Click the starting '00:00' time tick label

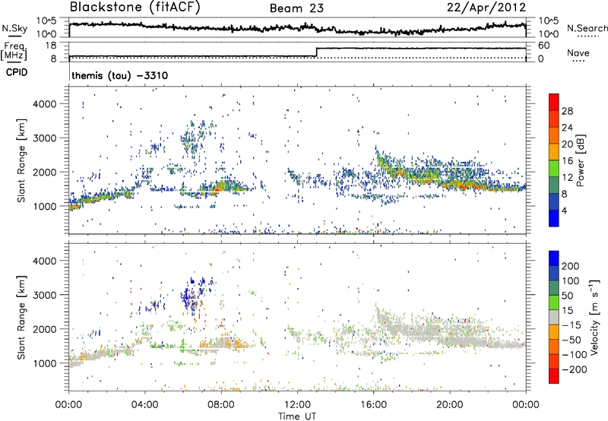tap(68, 405)
